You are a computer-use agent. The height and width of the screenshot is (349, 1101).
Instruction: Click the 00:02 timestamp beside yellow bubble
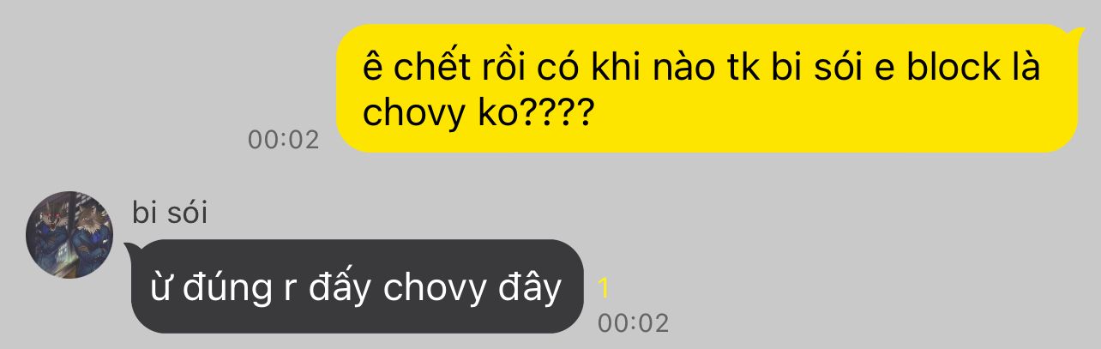tap(283, 140)
